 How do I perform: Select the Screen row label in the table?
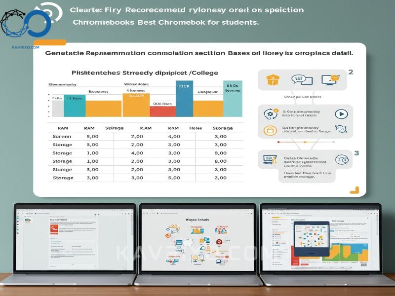62,136
